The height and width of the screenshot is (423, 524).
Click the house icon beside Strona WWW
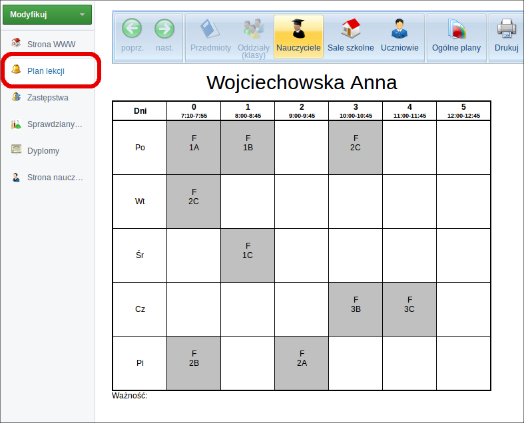(x=16, y=43)
